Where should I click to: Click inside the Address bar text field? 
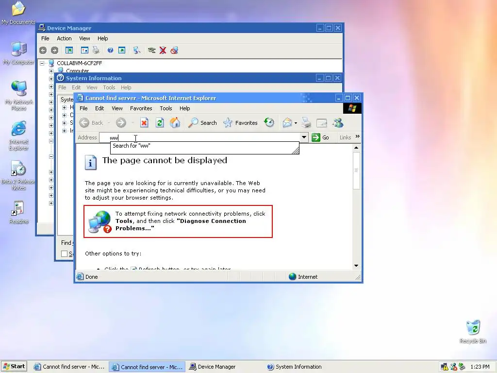pyautogui.click(x=199, y=137)
